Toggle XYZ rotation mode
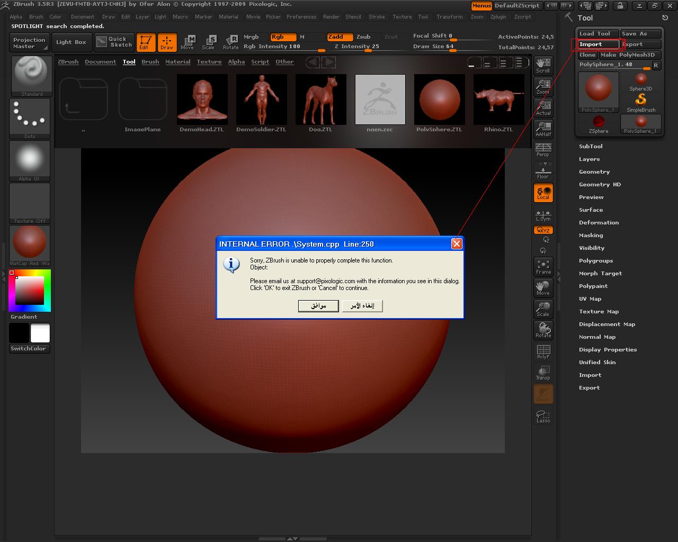 pyautogui.click(x=543, y=230)
